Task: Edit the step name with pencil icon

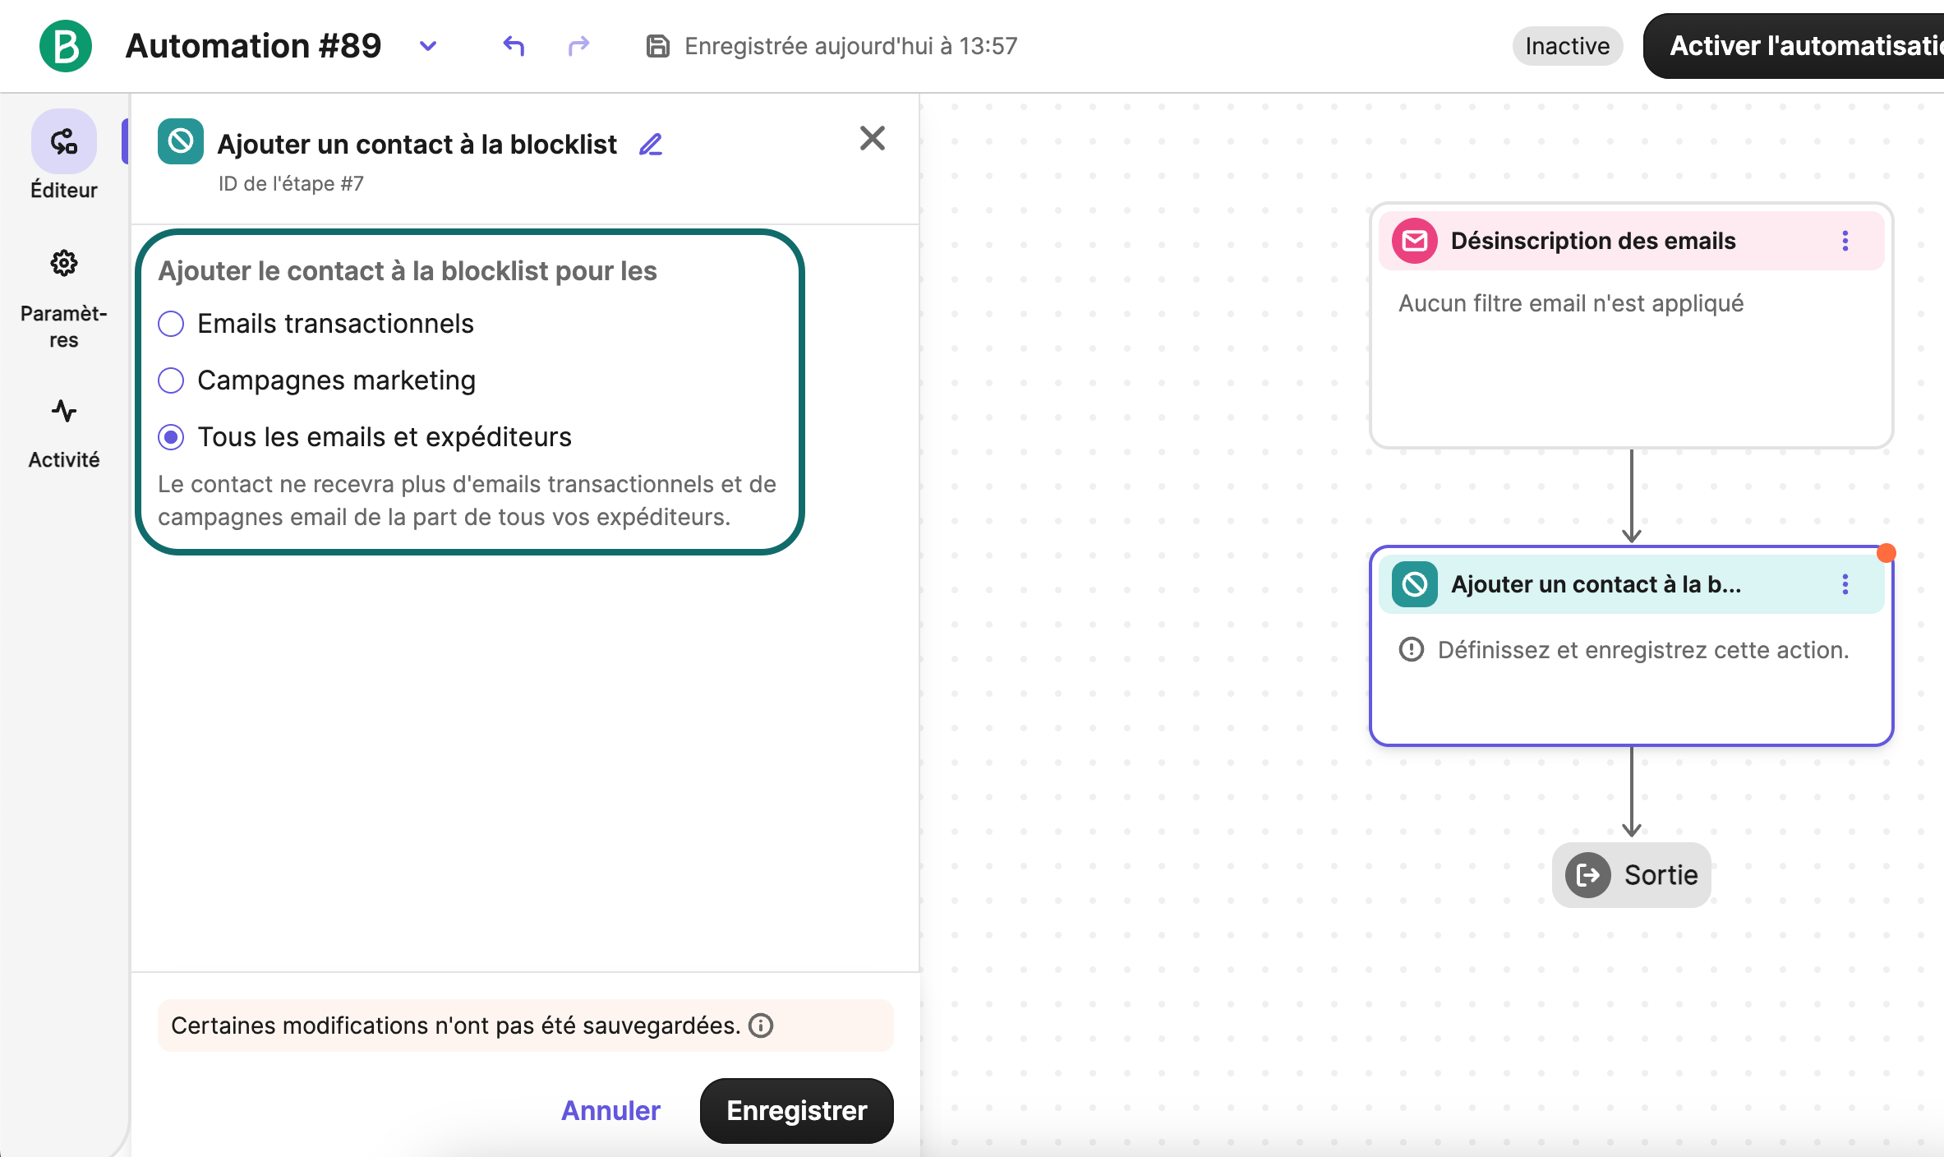Action: pyautogui.click(x=651, y=145)
